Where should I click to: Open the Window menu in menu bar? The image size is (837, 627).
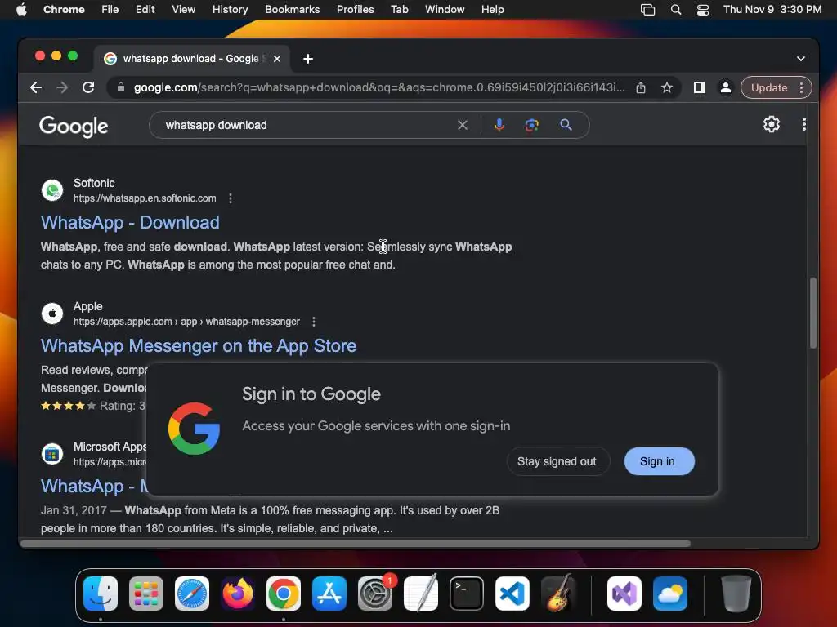(x=445, y=10)
